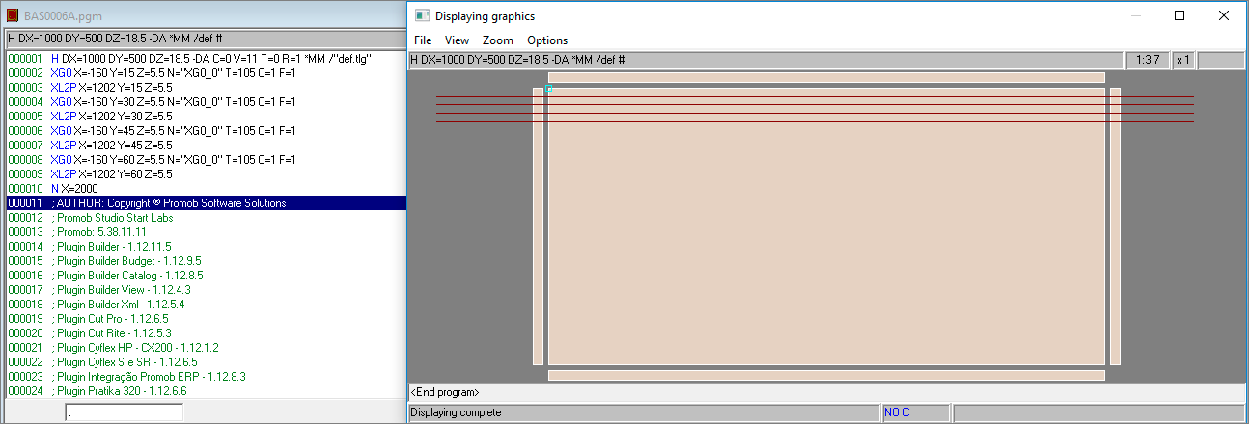Click the x 1 zoom factor box
Viewport: 1249px width, 424px height.
pos(1182,60)
